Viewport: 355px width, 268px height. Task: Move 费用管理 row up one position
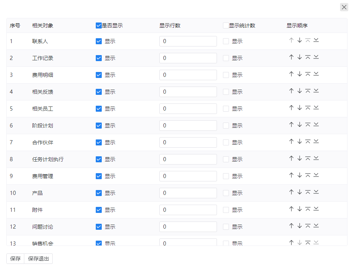tap(291, 175)
